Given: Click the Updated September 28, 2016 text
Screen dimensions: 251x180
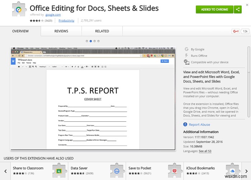Looking at the screenshot, I should [x=203, y=142].
